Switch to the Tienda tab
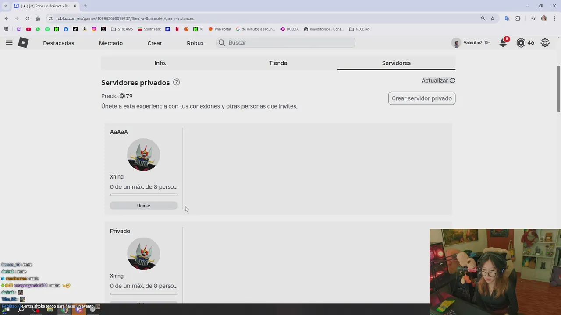The image size is (561, 315). pyautogui.click(x=278, y=63)
